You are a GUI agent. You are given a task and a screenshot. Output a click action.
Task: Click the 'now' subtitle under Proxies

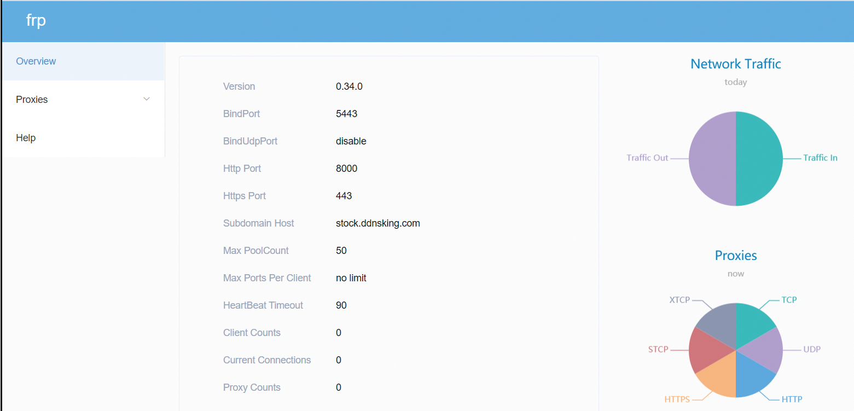(736, 274)
